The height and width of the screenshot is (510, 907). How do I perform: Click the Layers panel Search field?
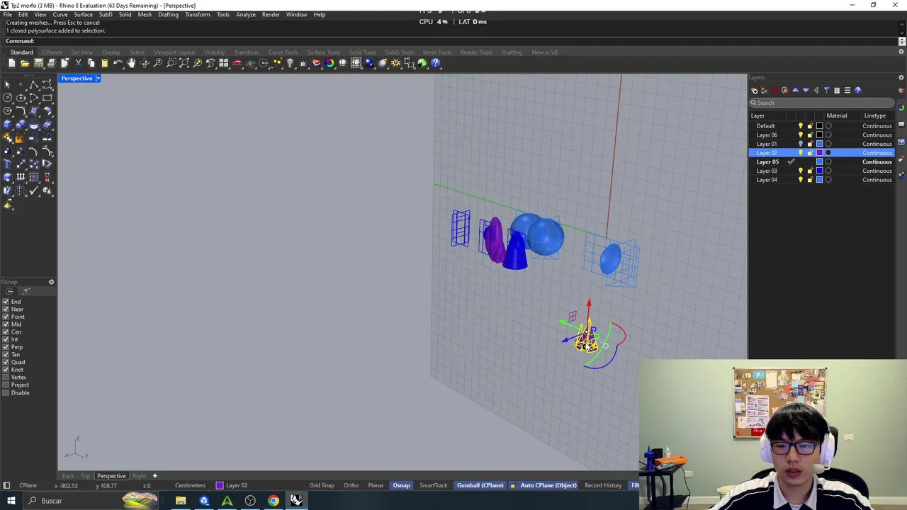[x=822, y=103]
